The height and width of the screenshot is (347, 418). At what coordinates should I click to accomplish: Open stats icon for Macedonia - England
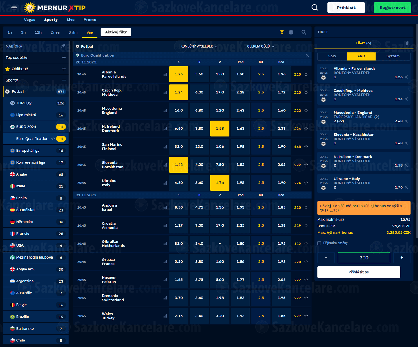[x=165, y=111]
